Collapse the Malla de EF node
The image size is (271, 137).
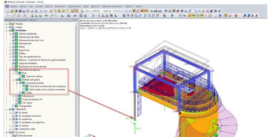(6, 109)
